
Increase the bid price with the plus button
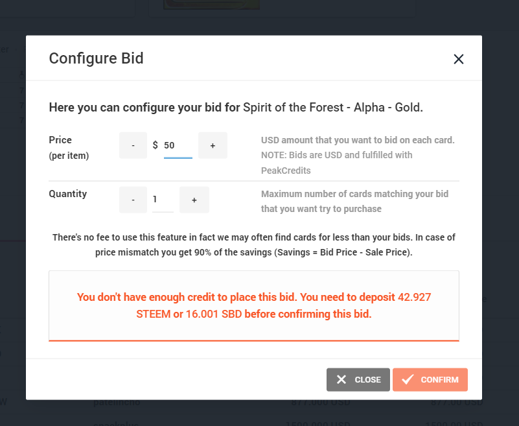(213, 145)
